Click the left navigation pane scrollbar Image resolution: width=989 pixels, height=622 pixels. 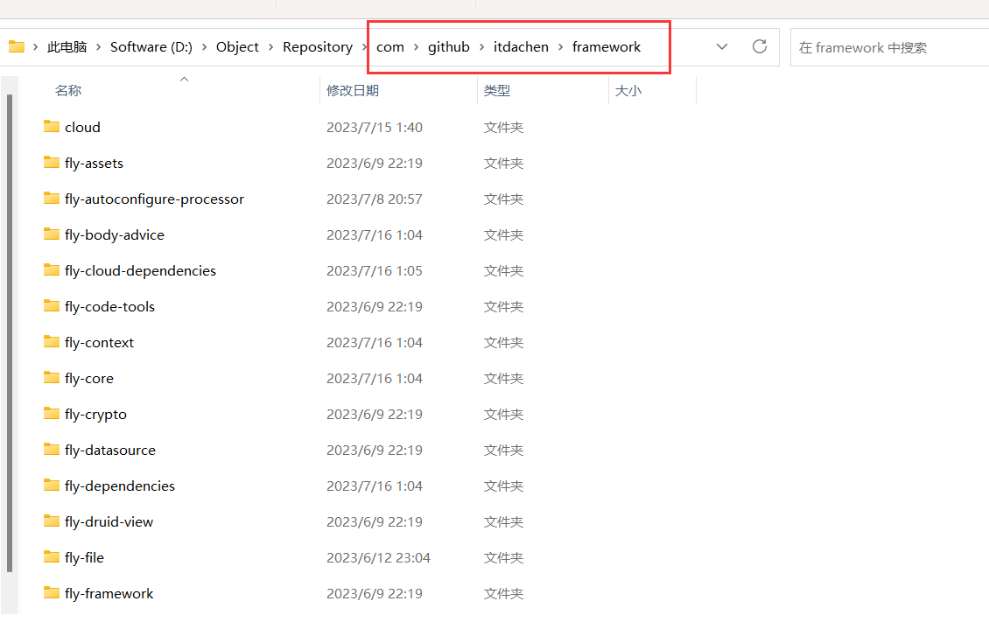(x=10, y=332)
